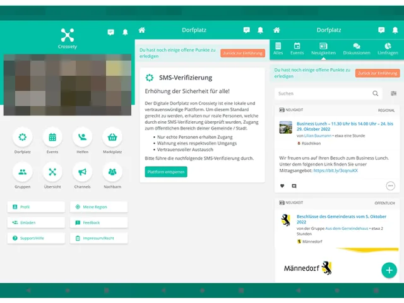Switch to the Alles tab
Image resolution: width=404 pixels, height=303 pixels.
[x=278, y=49]
